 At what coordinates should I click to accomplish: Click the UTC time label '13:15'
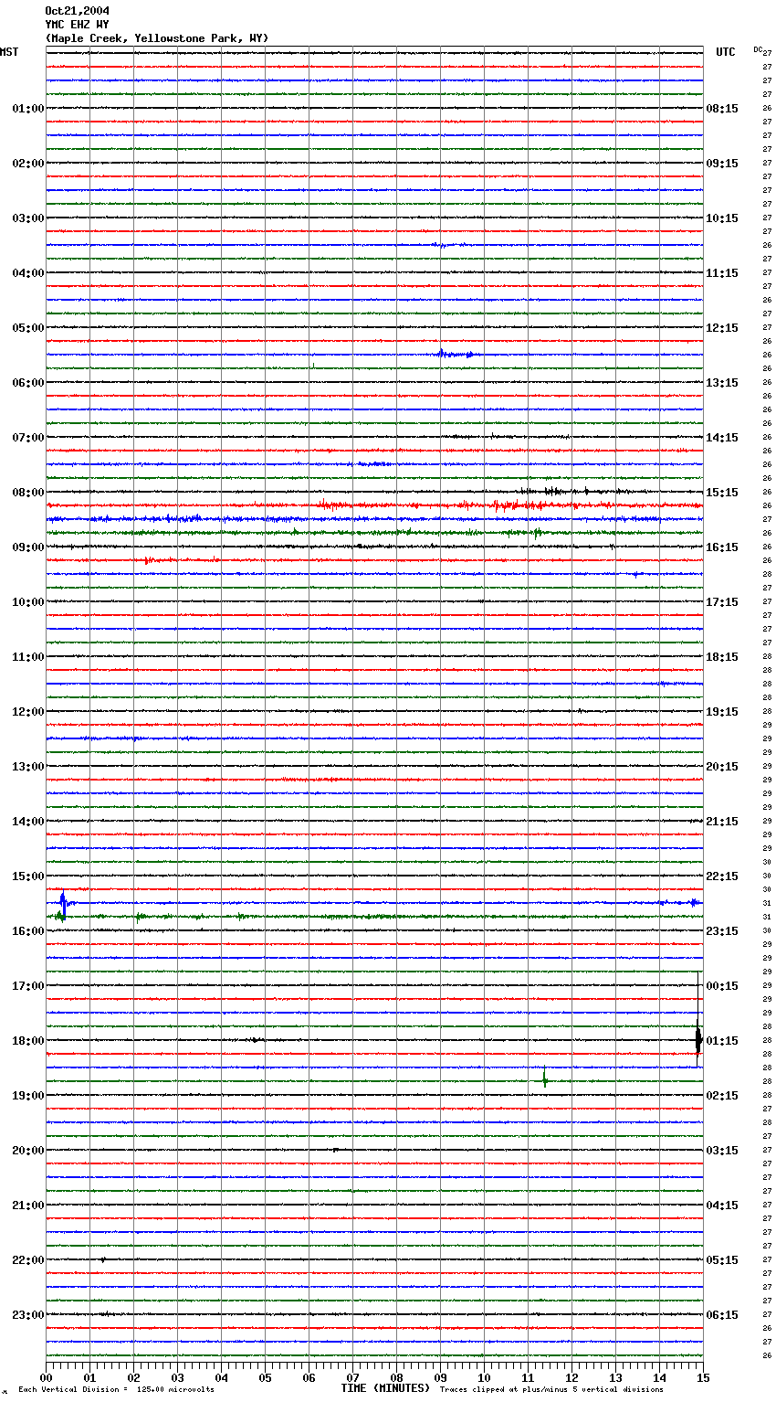point(722,383)
